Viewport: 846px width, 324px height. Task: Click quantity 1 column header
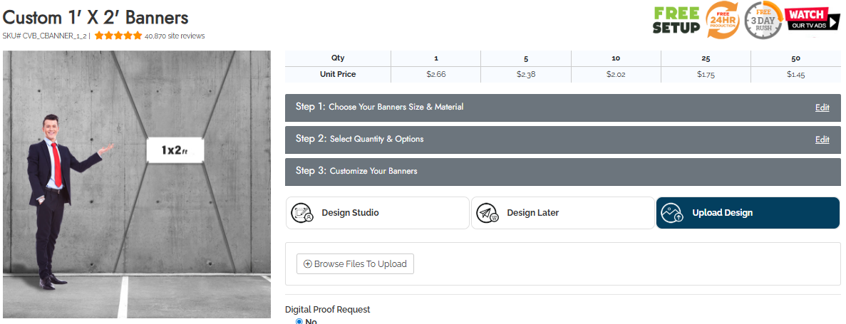pyautogui.click(x=436, y=58)
